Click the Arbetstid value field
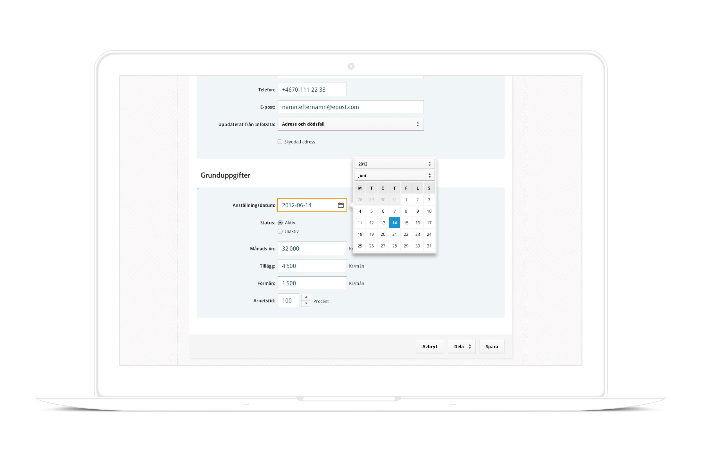The image size is (702, 461). click(x=288, y=300)
